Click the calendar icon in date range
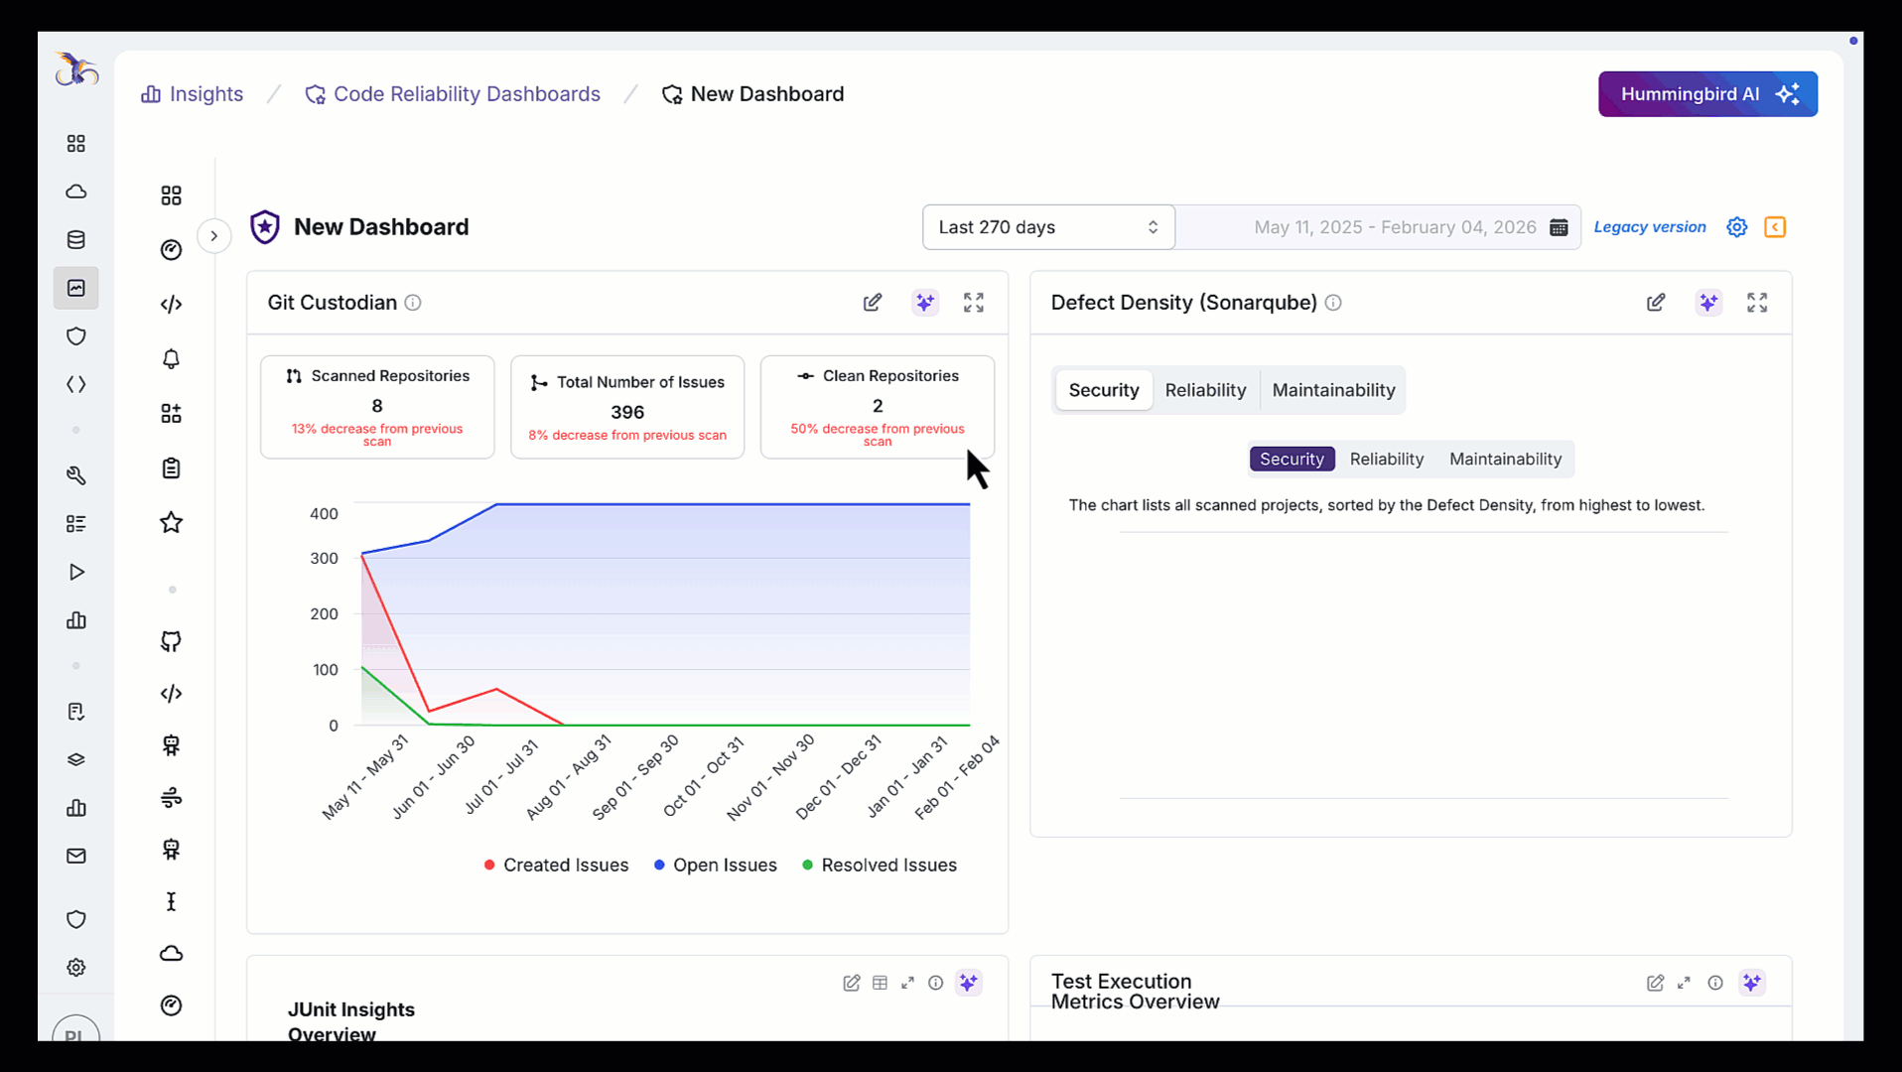This screenshot has height=1072, width=1902. tap(1559, 227)
